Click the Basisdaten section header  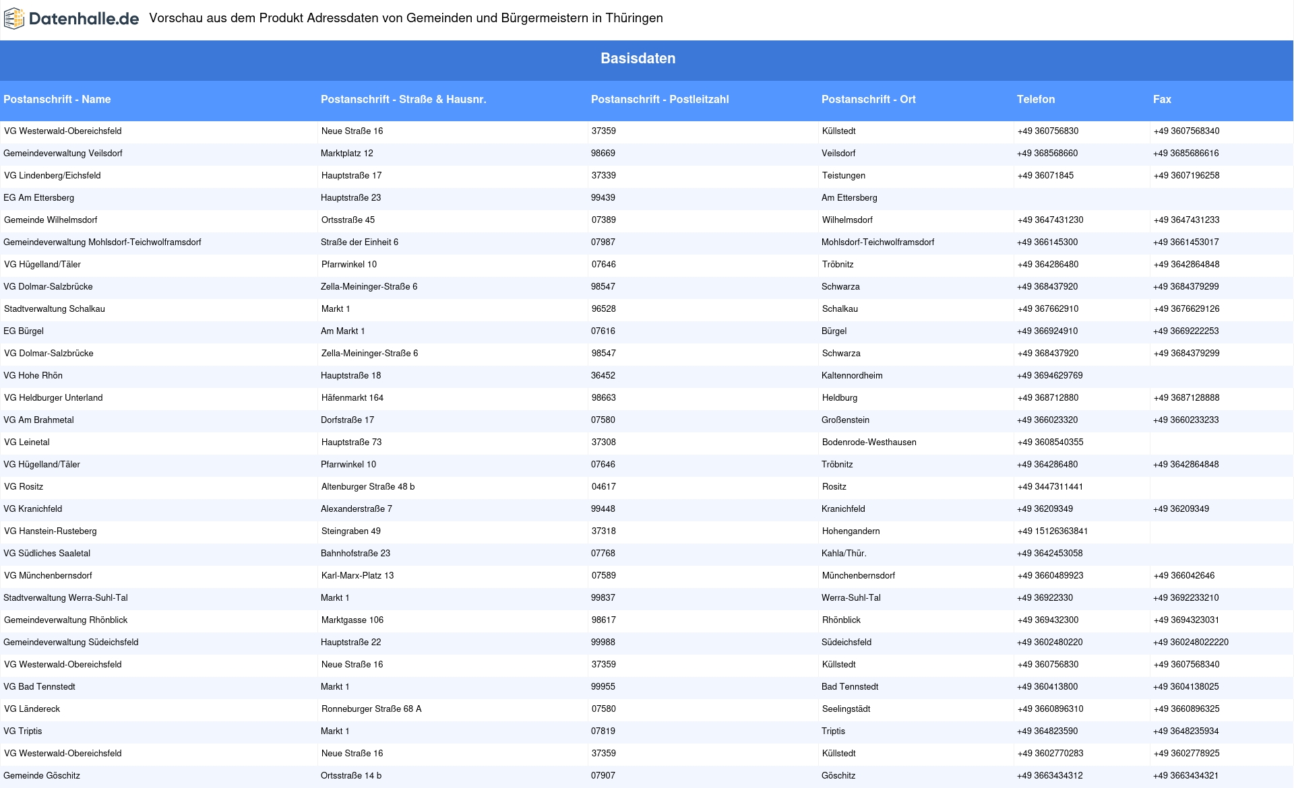coord(638,59)
